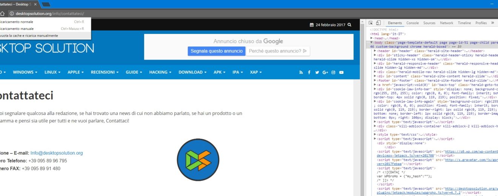Expand the div id="cookie-law-info-bar" node
This screenshot has height=196, width=498.
(x=375, y=89)
